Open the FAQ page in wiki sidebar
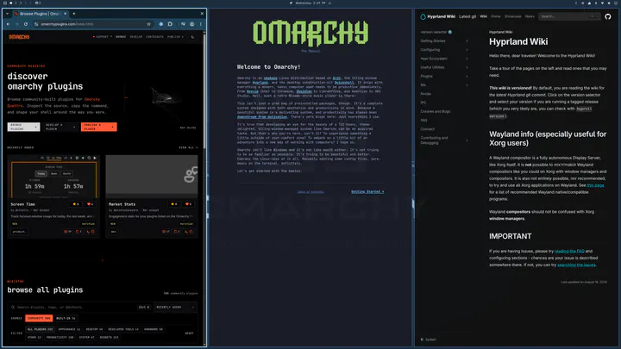The width and height of the screenshot is (621, 349). tap(423, 121)
